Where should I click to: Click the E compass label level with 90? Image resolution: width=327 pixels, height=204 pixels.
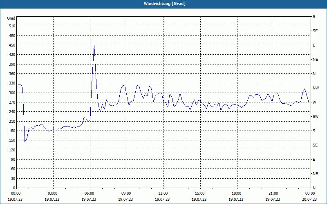314,160
